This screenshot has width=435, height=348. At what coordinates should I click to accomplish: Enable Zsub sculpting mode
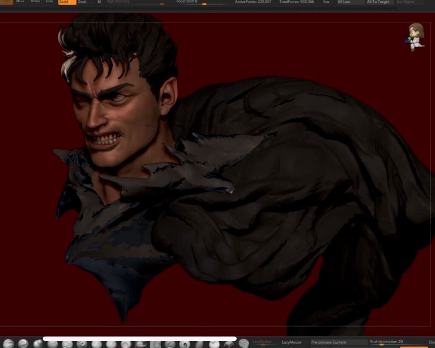82,2
